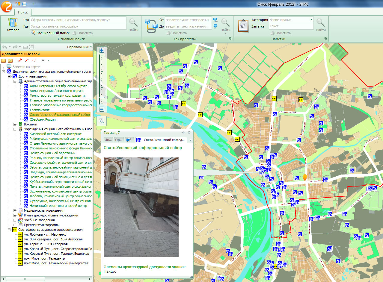Click the До destination input field

click(188, 26)
